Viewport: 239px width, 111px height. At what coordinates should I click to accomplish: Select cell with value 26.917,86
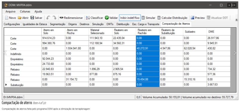219,38
